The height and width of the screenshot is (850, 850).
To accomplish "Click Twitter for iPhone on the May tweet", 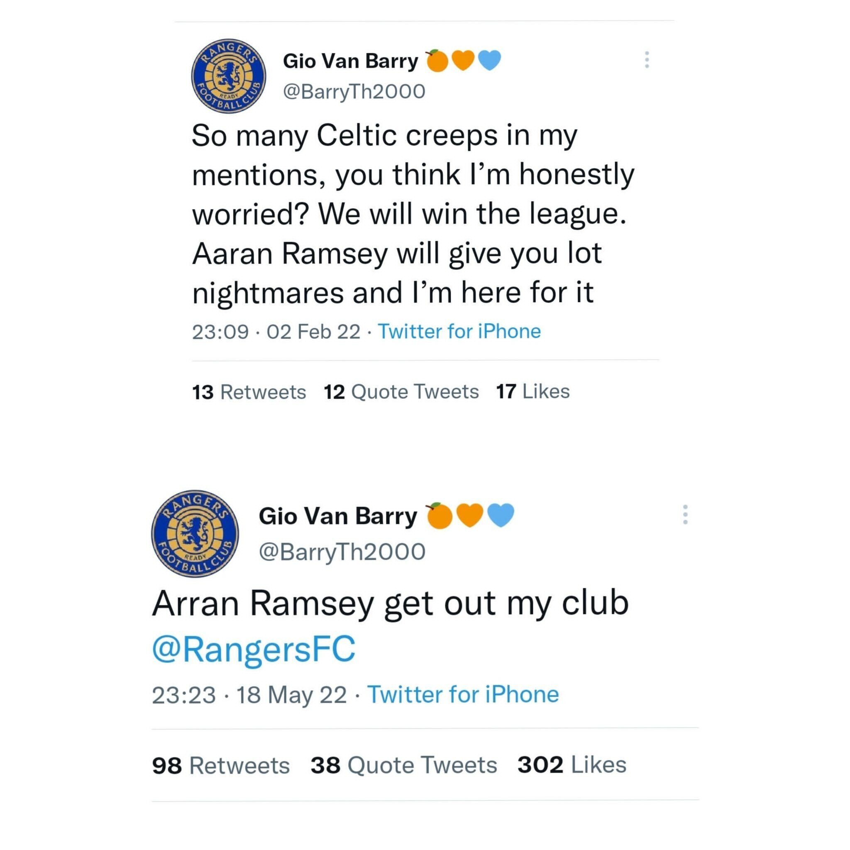I will point(463,695).
